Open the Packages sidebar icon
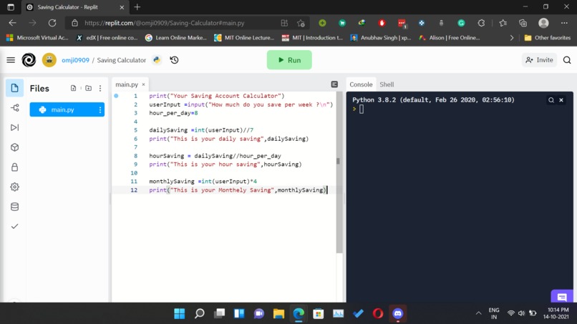Screen dimensions: 577x324 click(15, 147)
